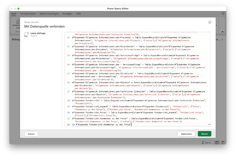The height and width of the screenshot is (157, 236).
Task: Click gutter line number 32
Action: (68, 125)
